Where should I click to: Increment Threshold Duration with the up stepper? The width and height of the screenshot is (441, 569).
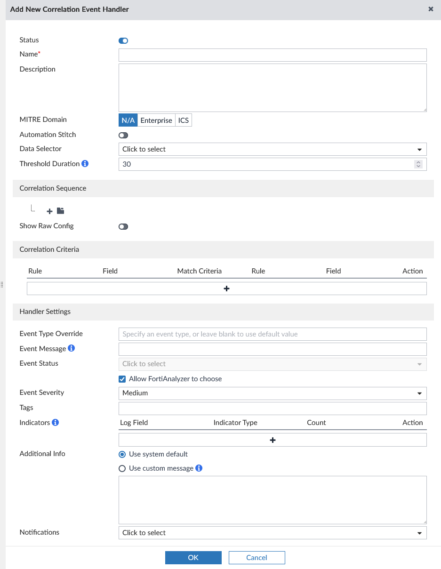[418, 161]
